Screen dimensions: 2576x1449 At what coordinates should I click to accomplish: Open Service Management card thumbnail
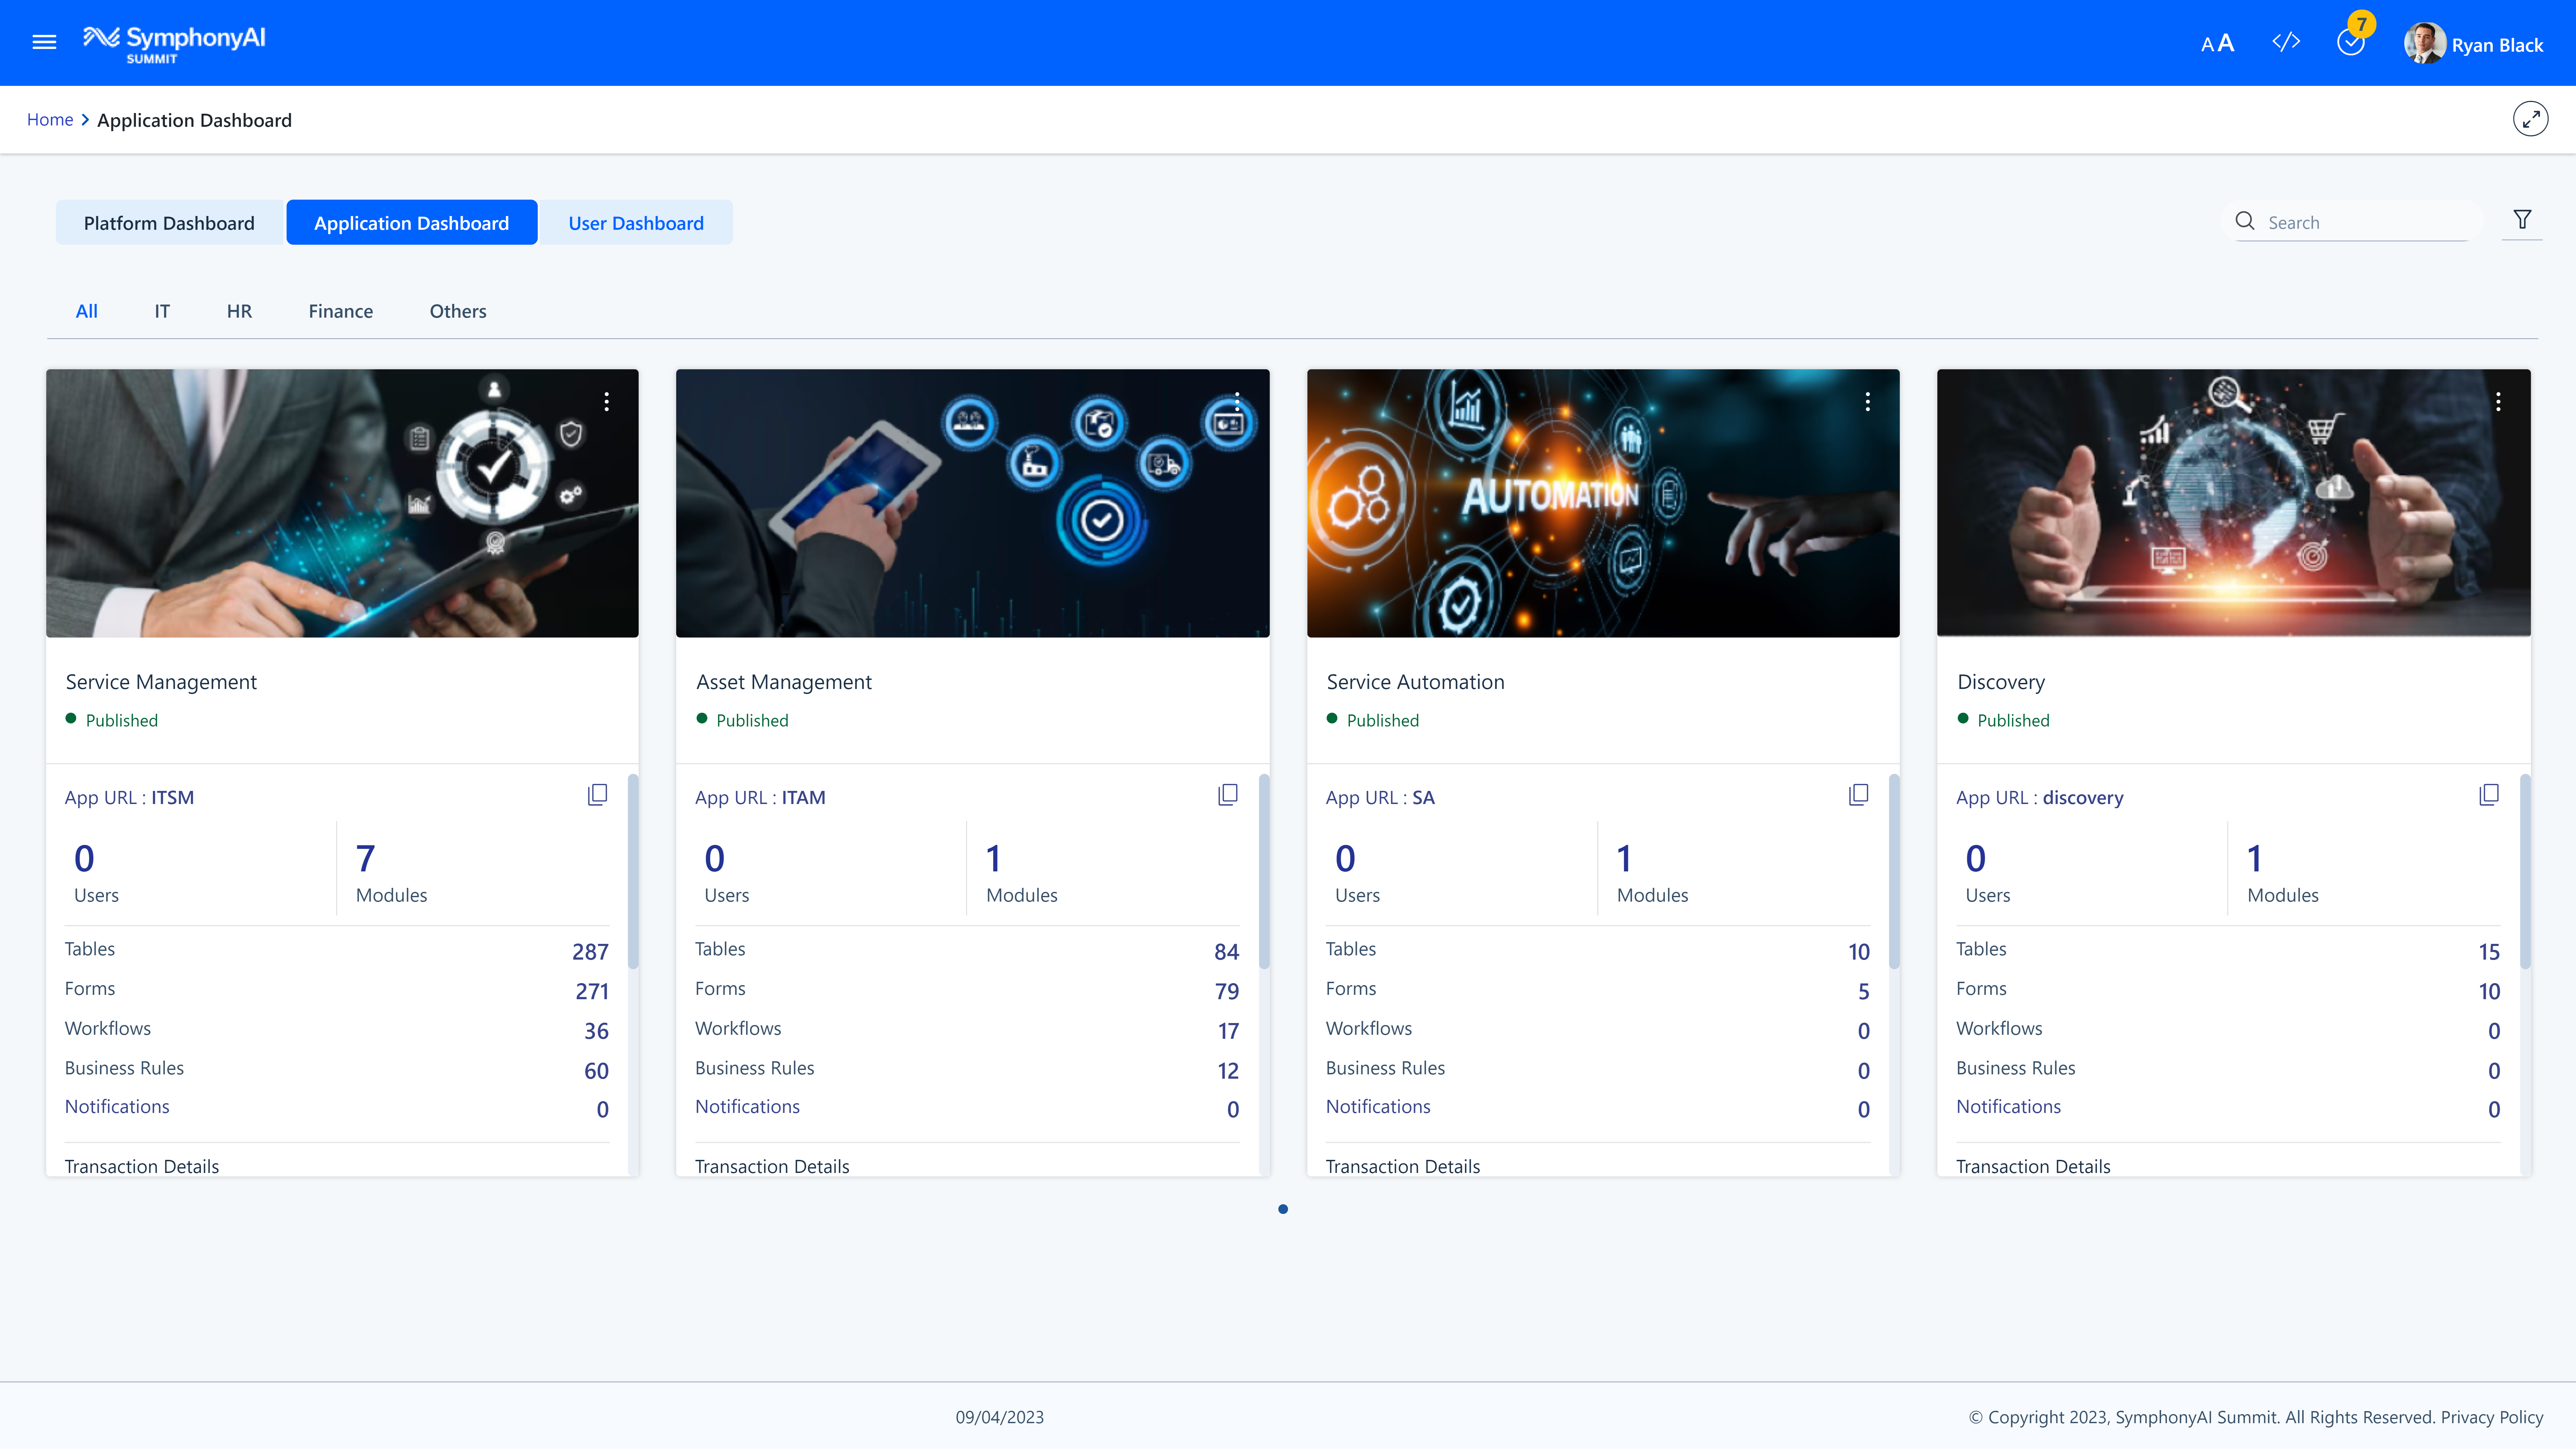(342, 503)
